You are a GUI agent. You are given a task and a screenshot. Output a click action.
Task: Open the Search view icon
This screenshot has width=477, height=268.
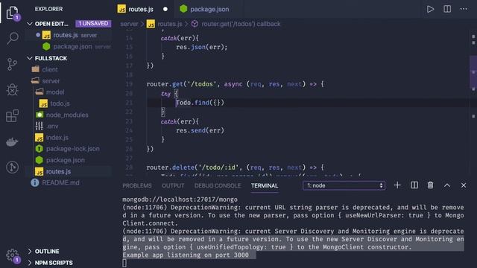click(12, 38)
